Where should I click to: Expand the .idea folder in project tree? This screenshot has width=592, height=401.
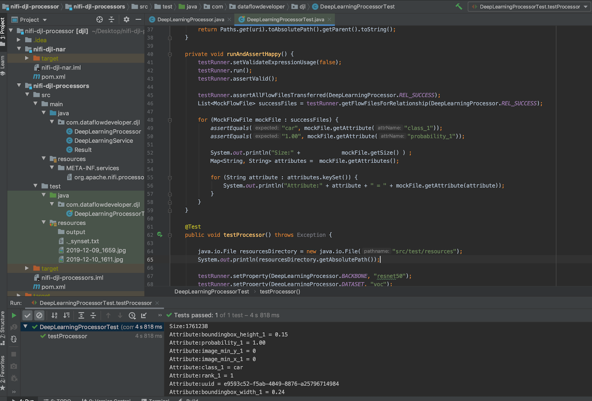click(x=19, y=40)
